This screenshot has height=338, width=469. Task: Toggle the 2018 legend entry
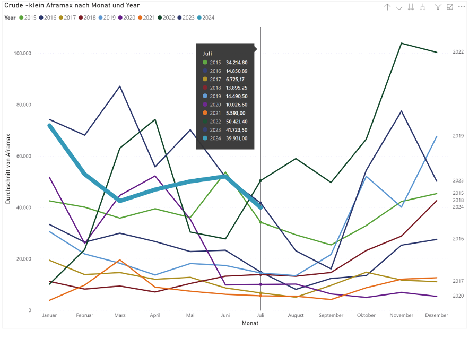88,18
